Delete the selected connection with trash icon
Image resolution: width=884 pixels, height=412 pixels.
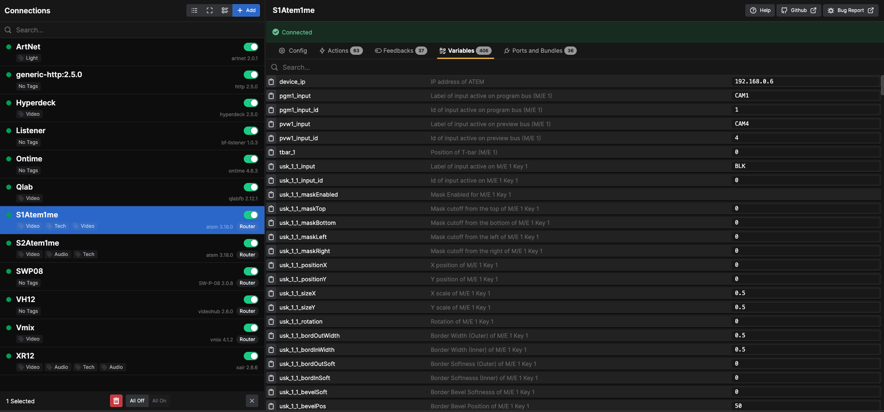116,401
